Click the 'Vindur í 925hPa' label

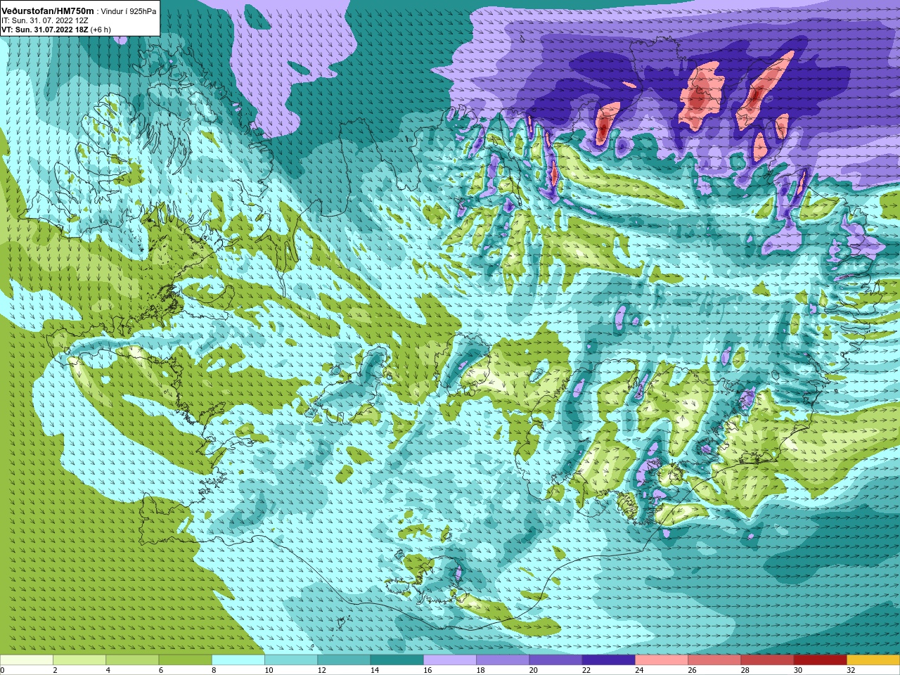(129, 12)
